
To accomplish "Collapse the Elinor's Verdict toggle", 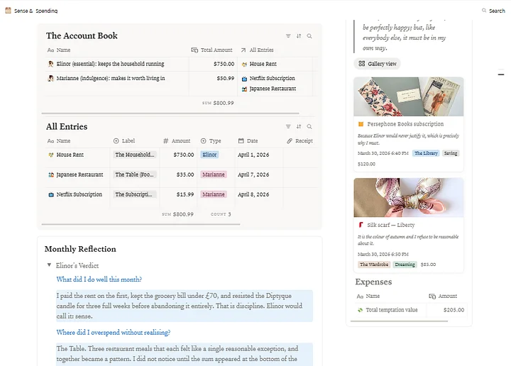I will click(49, 265).
